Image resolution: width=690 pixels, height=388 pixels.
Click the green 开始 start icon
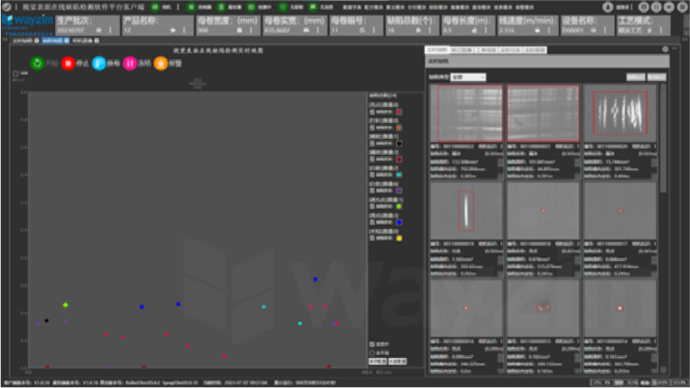tap(37, 64)
